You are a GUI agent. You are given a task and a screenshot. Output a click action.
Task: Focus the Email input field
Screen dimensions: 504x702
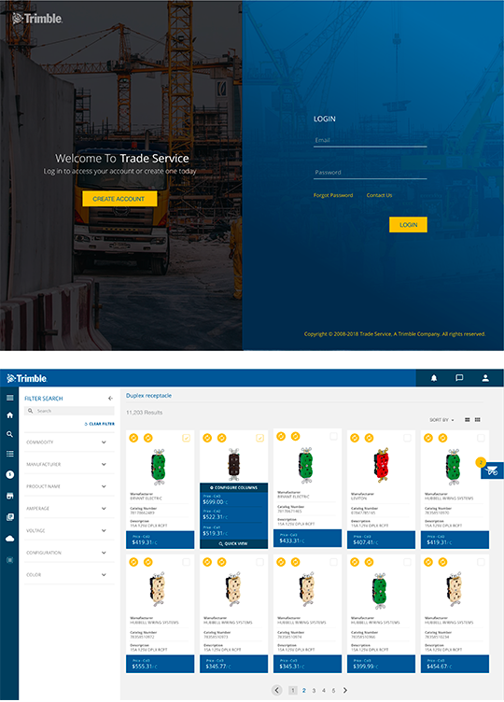[371, 141]
